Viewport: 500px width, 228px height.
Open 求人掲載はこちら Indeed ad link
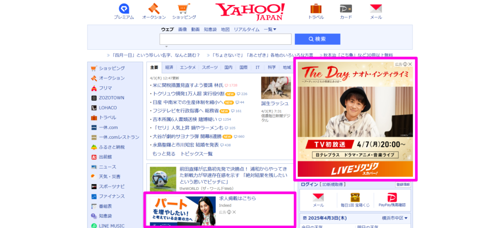238,198
